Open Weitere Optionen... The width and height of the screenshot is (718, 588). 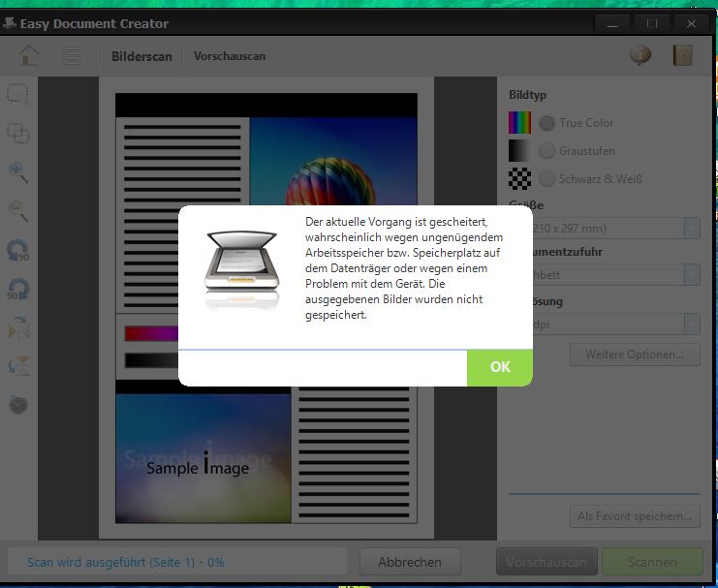pos(635,355)
